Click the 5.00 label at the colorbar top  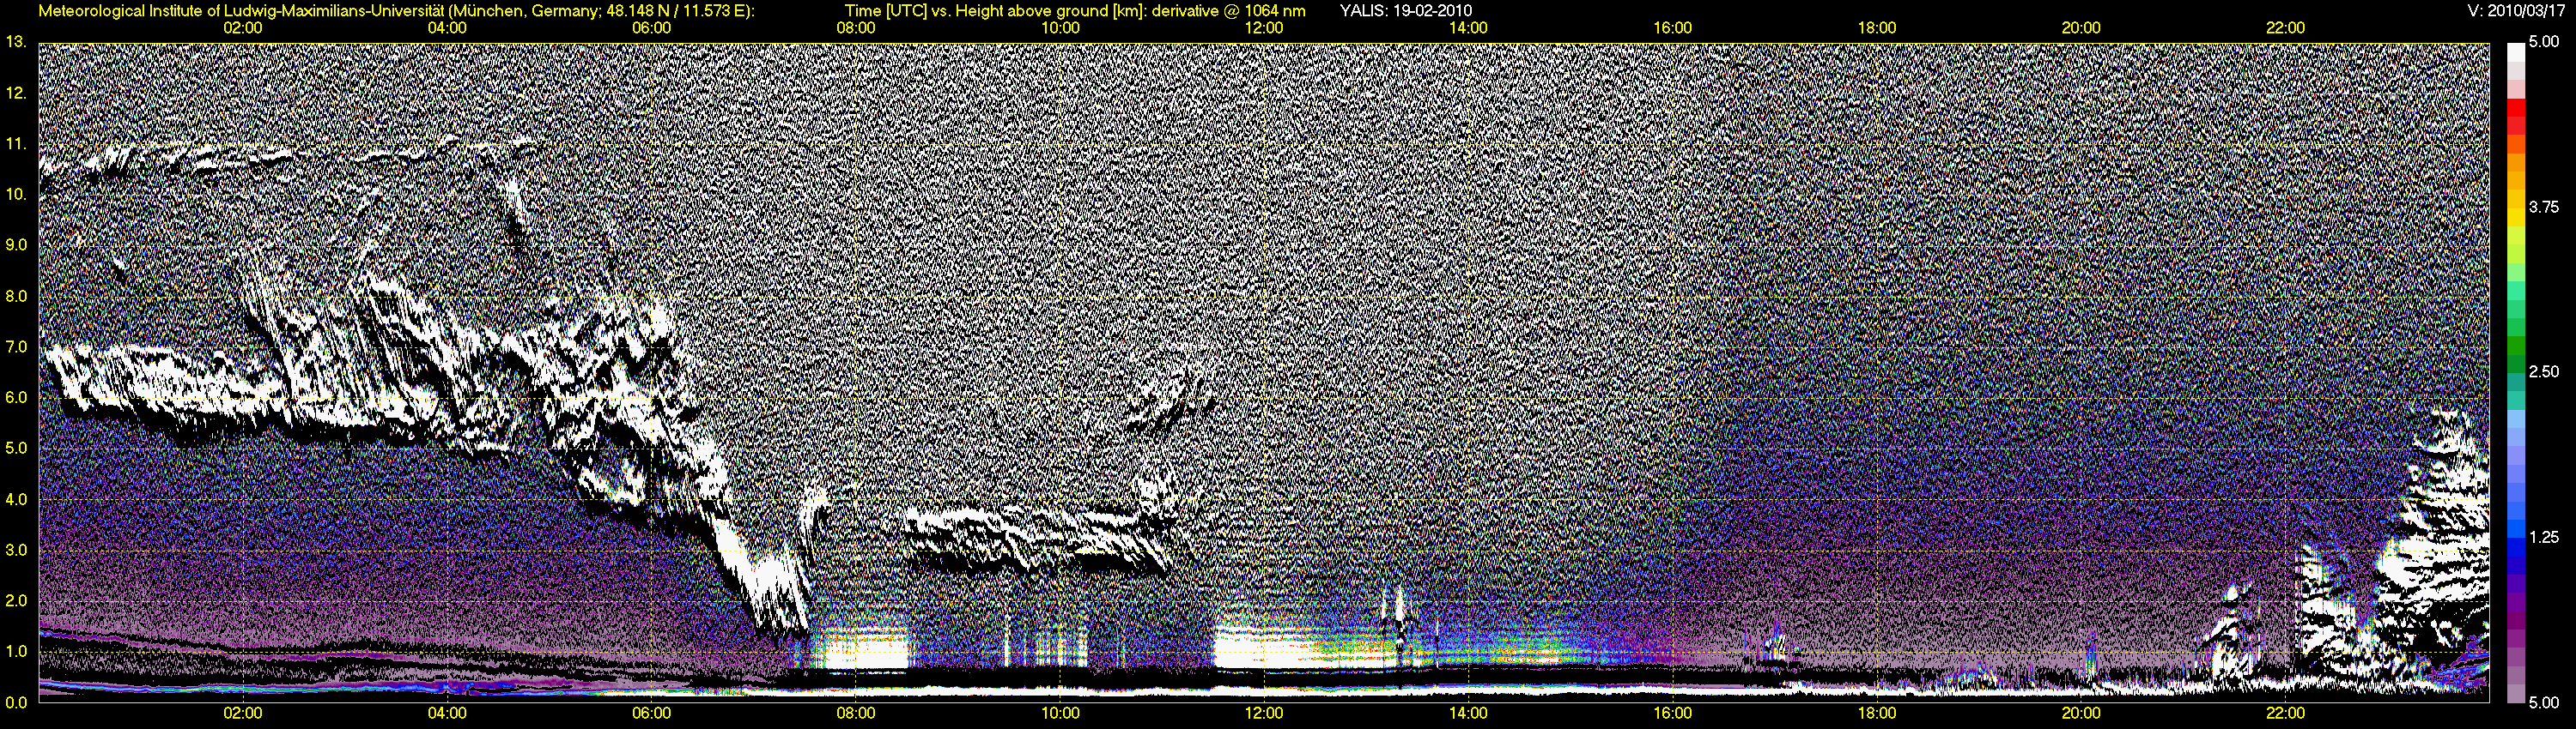click(2544, 42)
